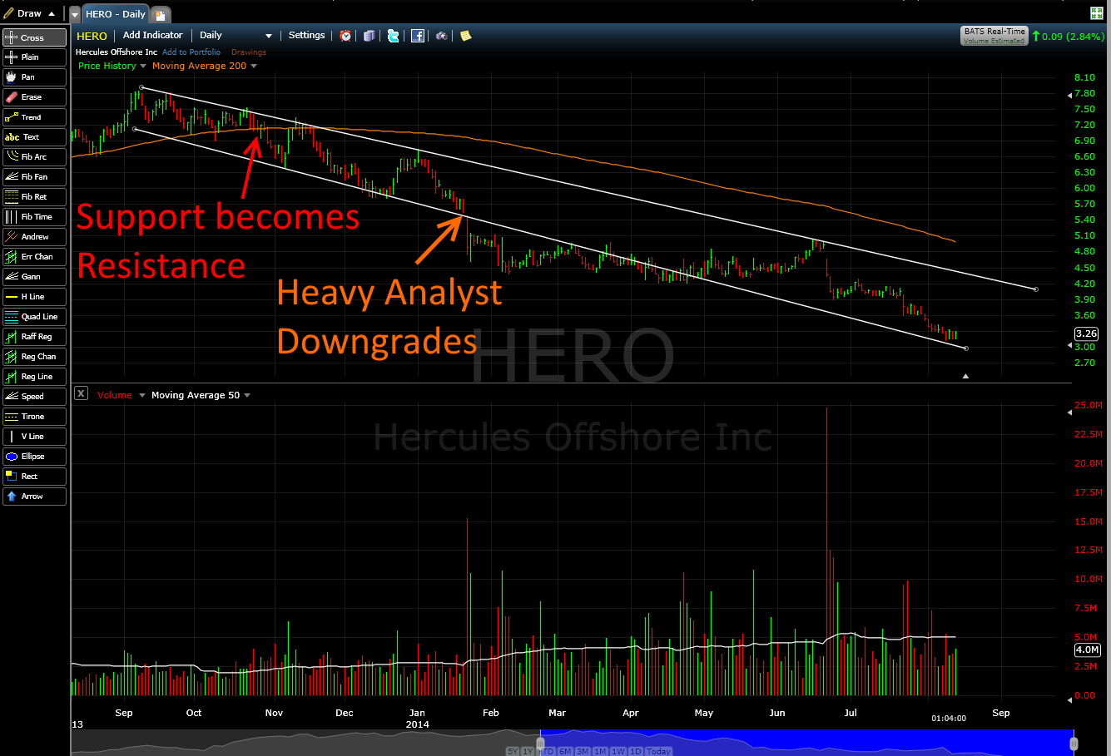Click the database stack icon

369,36
